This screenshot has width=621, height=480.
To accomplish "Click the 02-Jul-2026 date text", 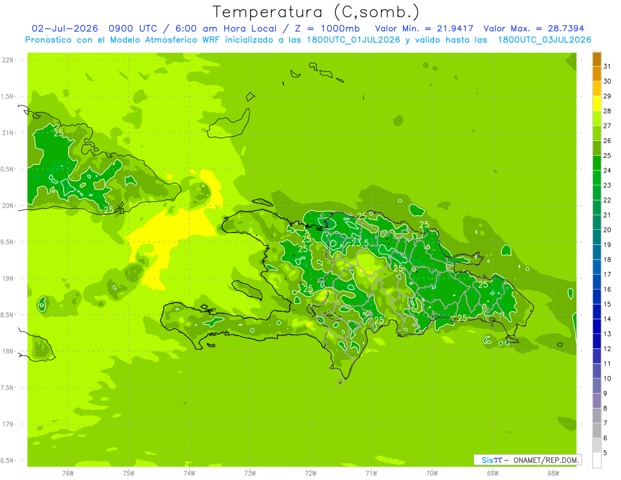I will [x=63, y=28].
